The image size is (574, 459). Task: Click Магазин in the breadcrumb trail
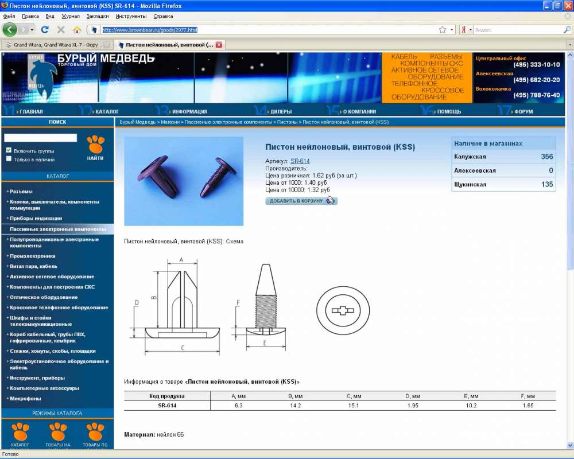coord(170,122)
